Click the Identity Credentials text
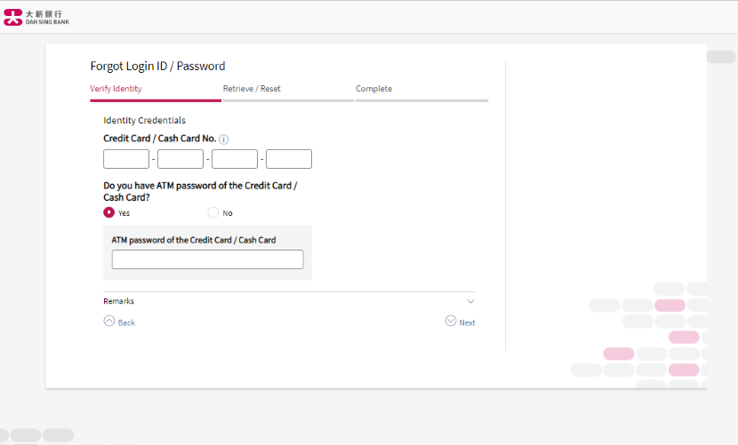This screenshot has width=738, height=445. point(145,121)
